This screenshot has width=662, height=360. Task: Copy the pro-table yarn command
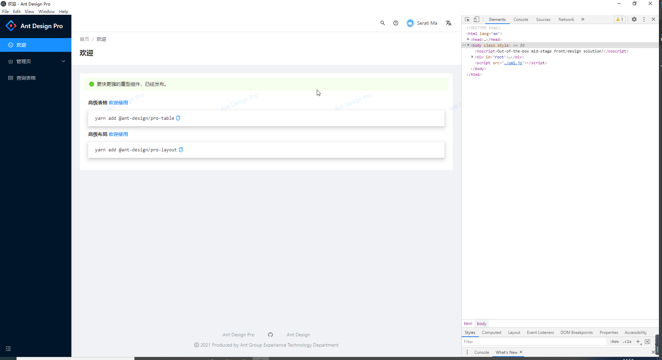pos(178,118)
